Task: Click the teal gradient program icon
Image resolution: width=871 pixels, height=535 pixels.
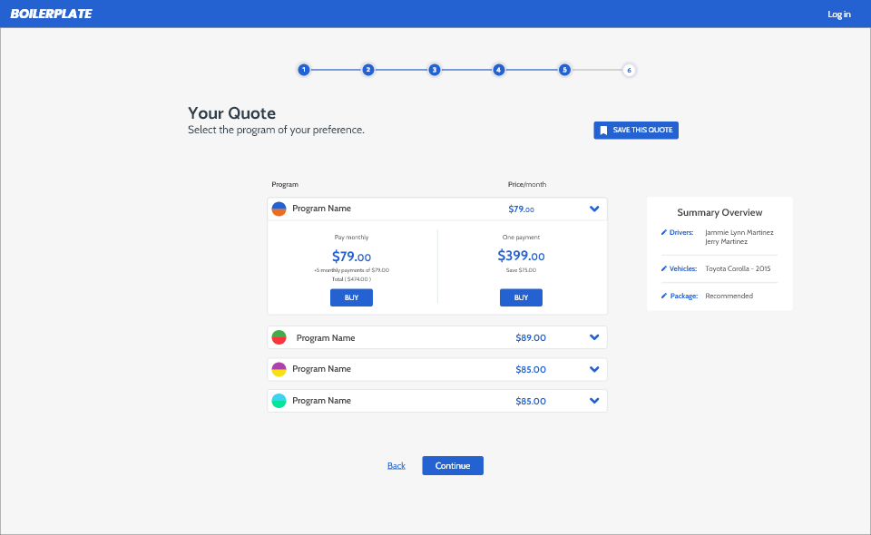Action: click(279, 401)
